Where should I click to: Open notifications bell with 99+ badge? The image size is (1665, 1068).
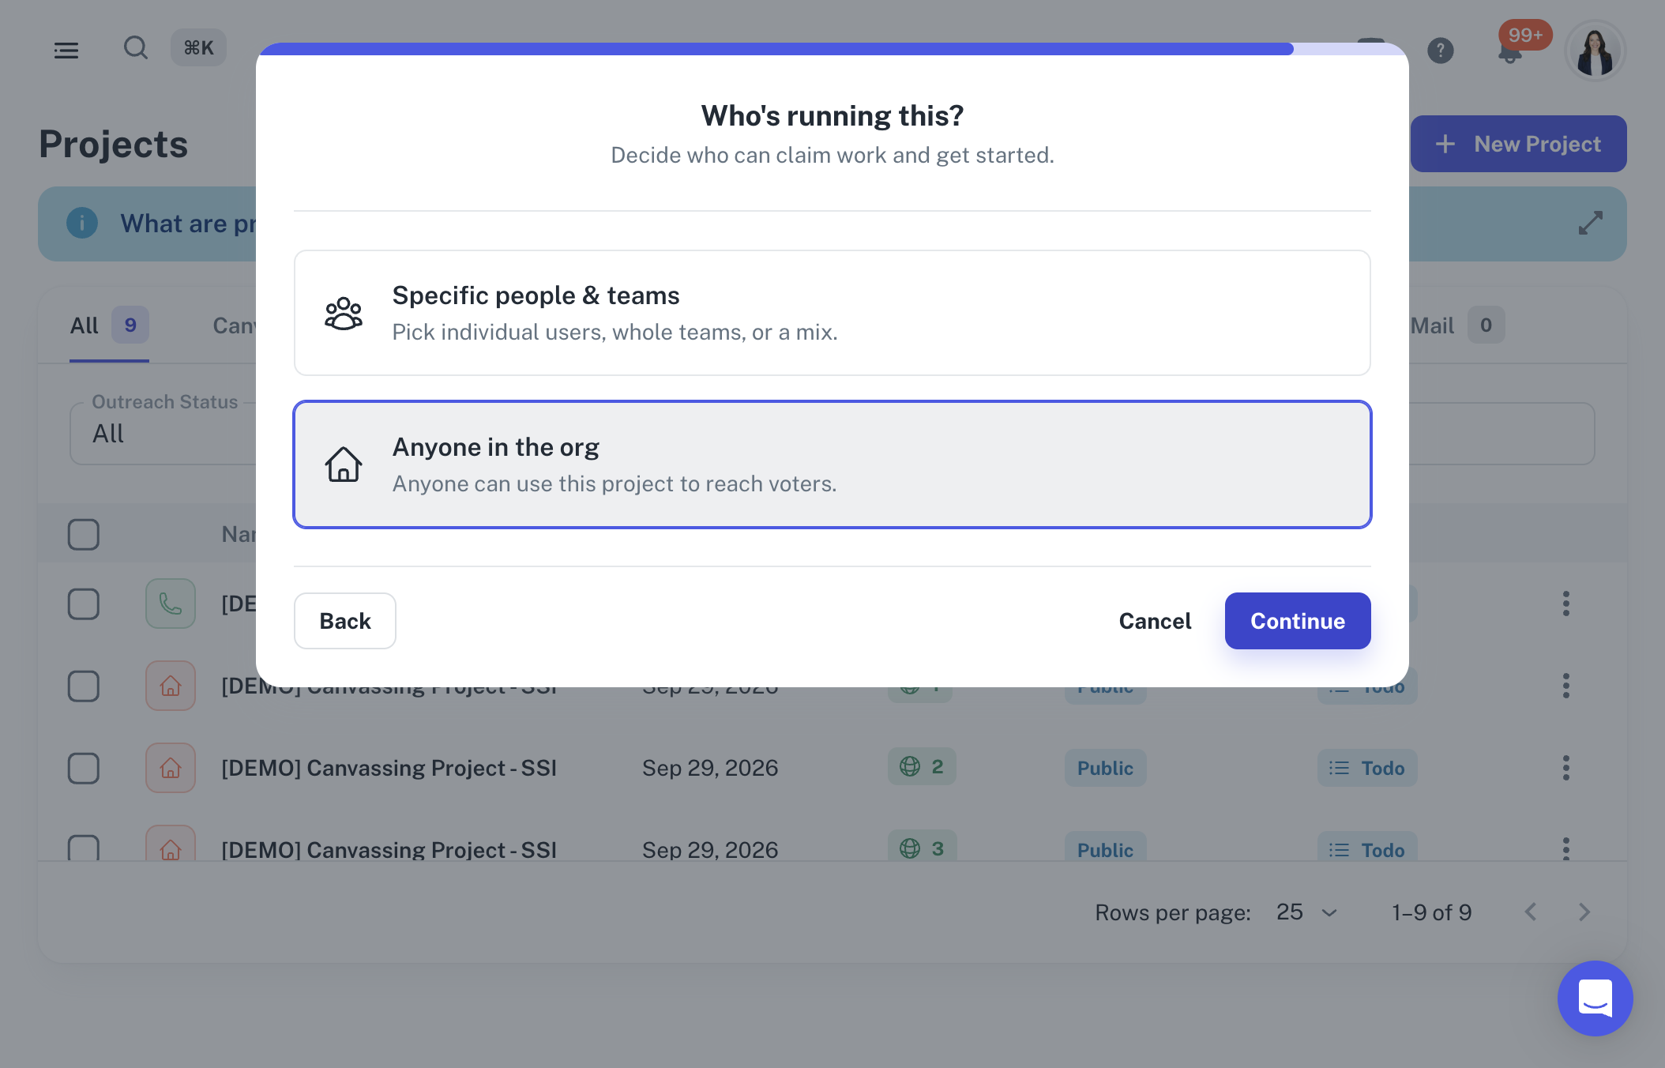pos(1512,51)
